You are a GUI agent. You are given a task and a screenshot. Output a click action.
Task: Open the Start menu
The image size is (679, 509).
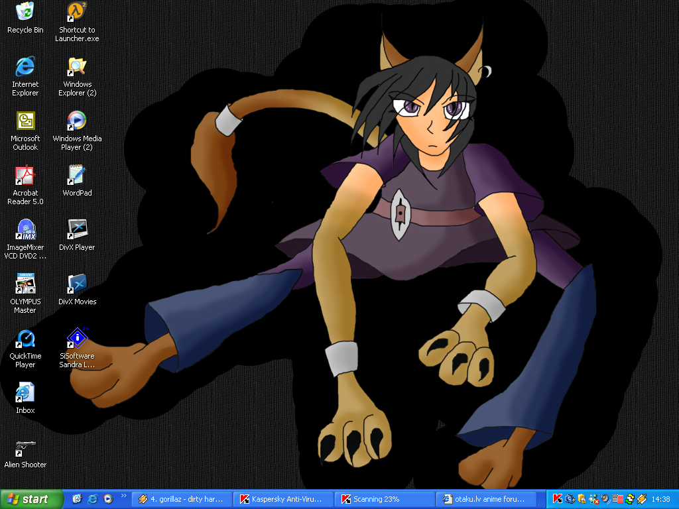pyautogui.click(x=32, y=500)
